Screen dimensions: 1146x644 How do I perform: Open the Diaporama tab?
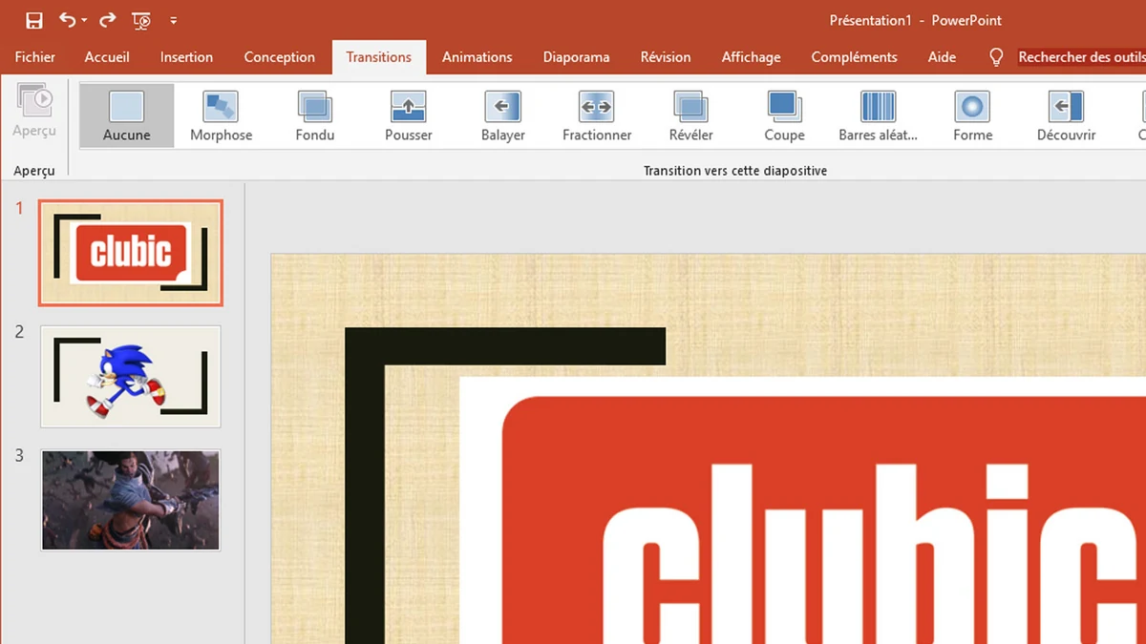coord(576,57)
